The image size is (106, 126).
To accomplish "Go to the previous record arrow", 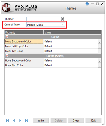I will coord(14,120).
